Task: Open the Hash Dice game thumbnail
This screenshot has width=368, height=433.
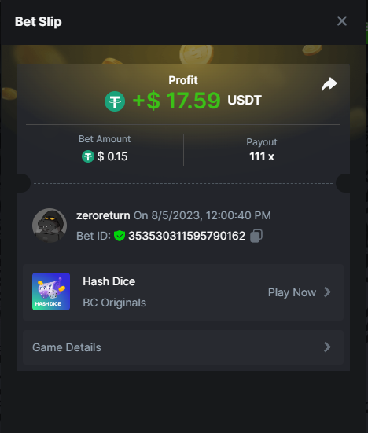Action: tap(51, 292)
